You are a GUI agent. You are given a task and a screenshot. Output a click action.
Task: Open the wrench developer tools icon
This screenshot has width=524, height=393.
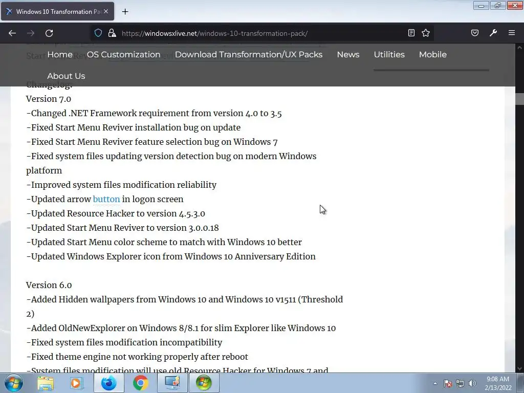493,33
